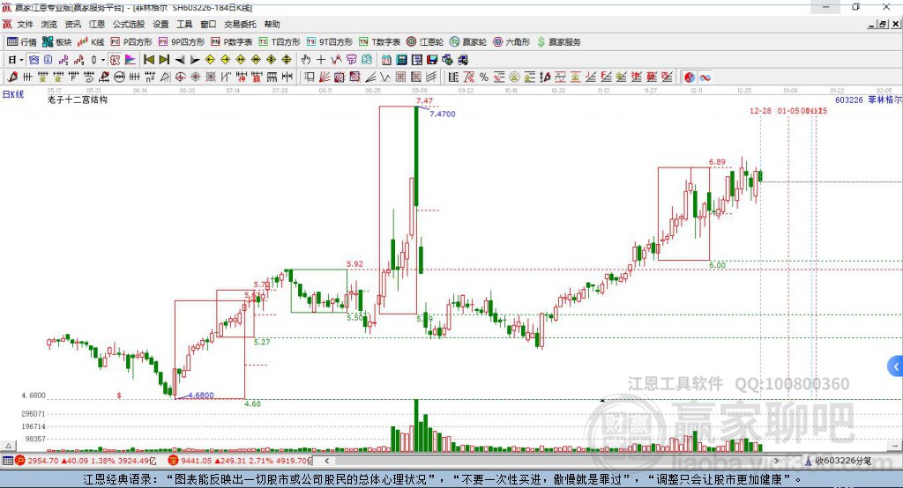Click the floppy disk save icon
Screen dimensions: 903x488
click(432, 60)
